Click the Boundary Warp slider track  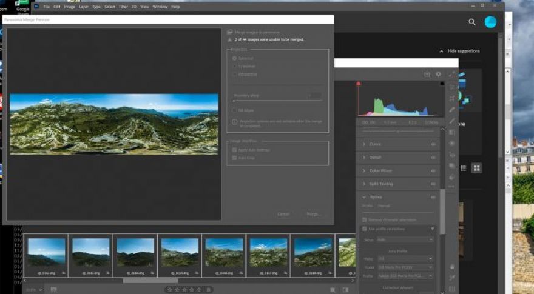pyautogui.click(x=277, y=101)
